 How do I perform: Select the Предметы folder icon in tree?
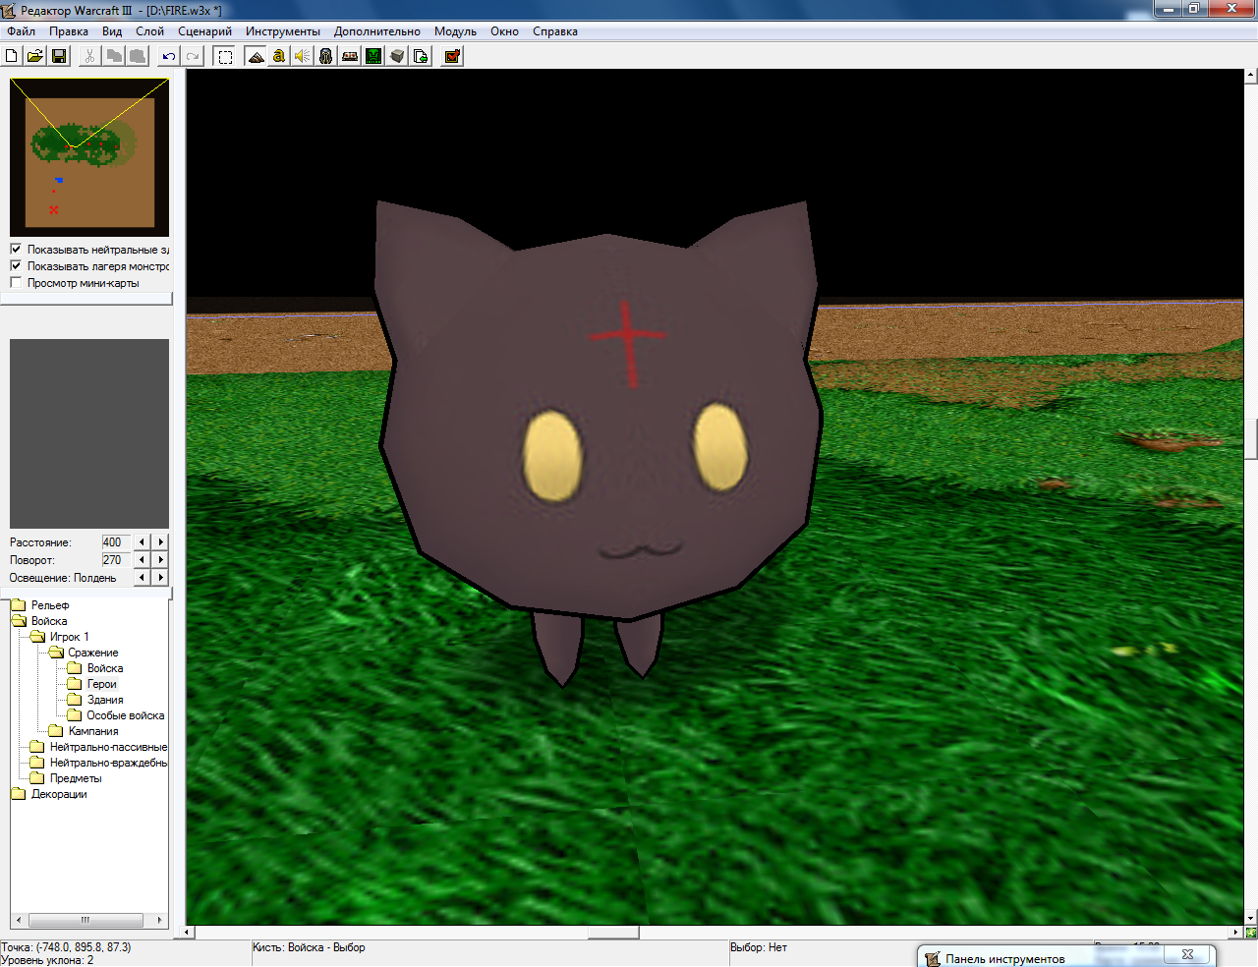(37, 778)
